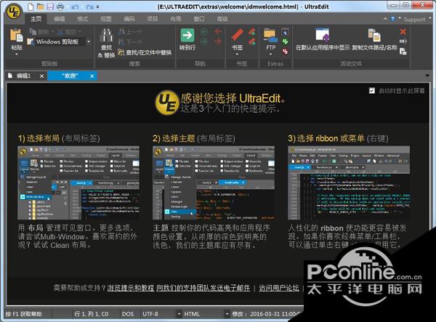
Task: Click the red forward arrow in navigation group
Action: 218,41
